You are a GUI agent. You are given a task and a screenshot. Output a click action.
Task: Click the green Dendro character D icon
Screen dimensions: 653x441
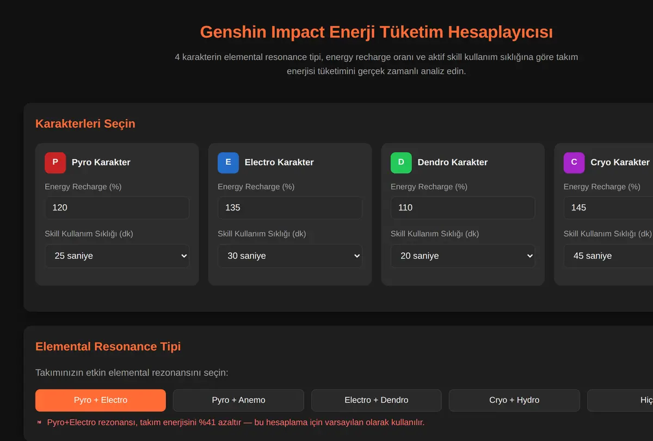pyautogui.click(x=401, y=163)
